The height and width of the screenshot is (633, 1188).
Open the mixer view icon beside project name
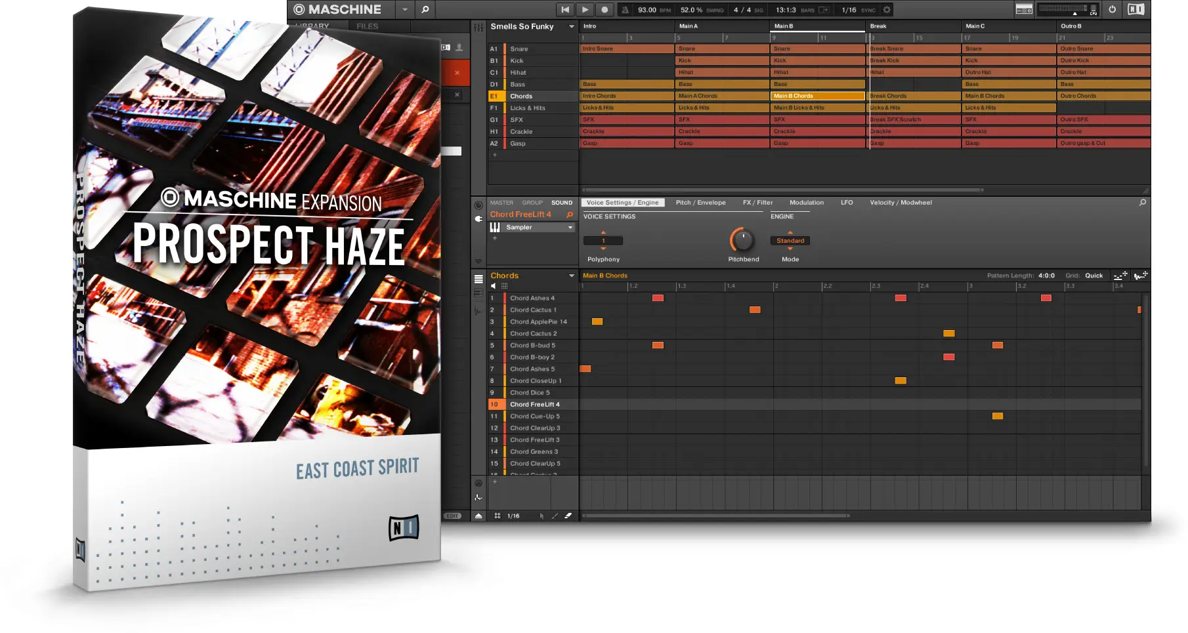pos(478,27)
